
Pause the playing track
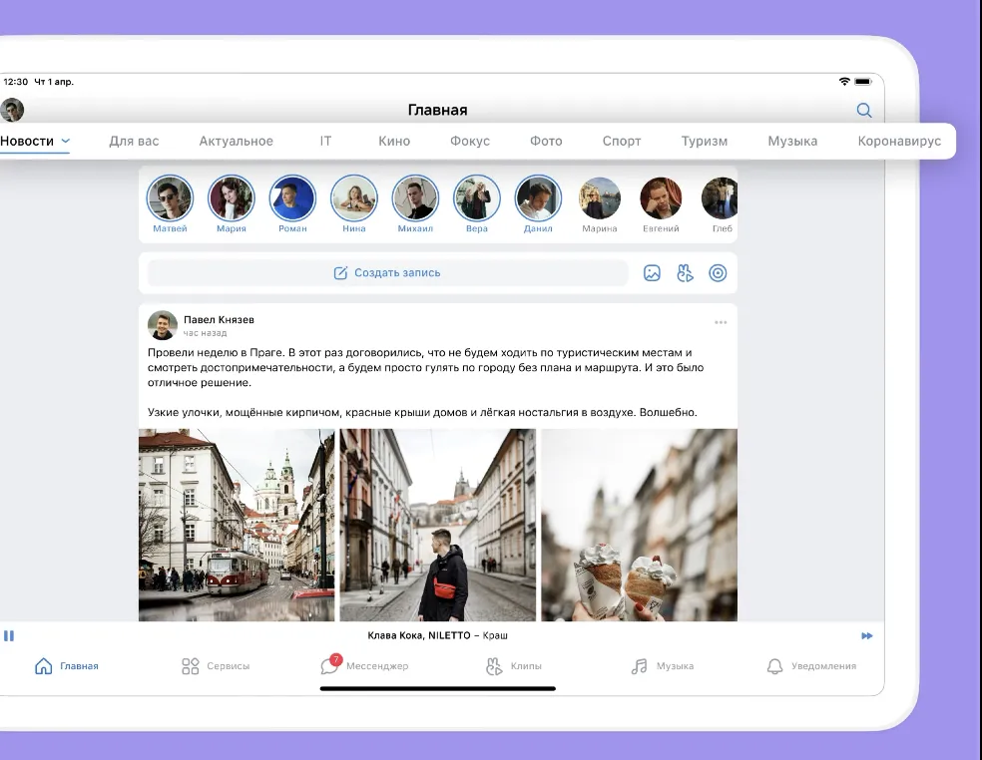[x=9, y=636]
